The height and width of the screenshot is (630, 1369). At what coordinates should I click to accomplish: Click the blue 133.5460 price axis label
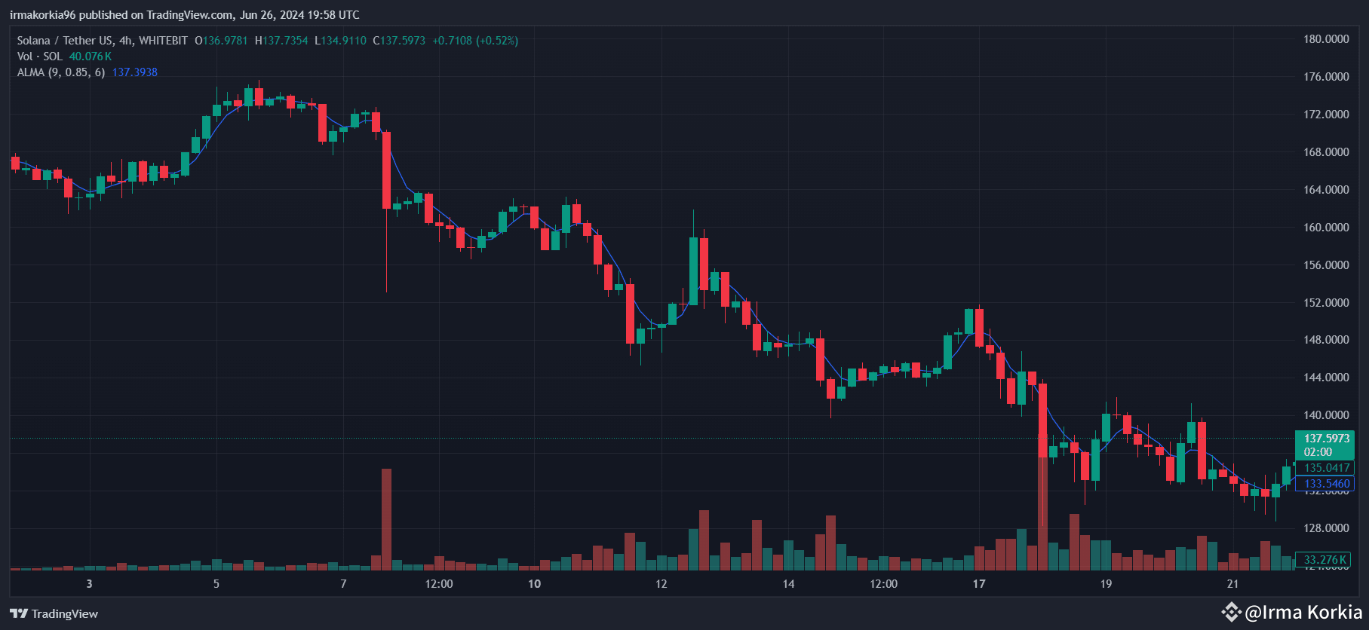[x=1326, y=484]
